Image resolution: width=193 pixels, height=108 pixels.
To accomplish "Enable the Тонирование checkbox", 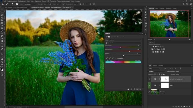I will pyautogui.click(x=116, y=58).
